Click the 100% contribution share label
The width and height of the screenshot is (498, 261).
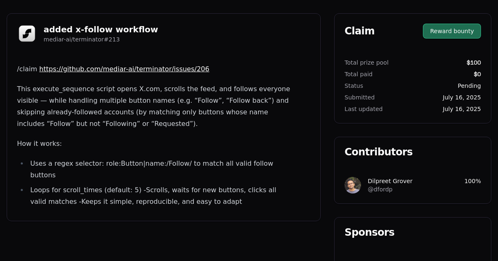(473, 181)
